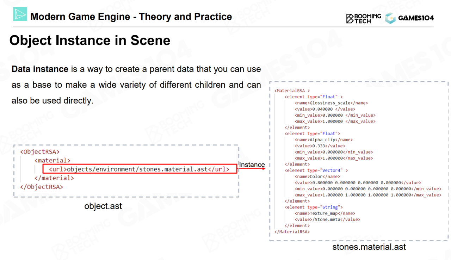Click the opening MaterialRSA tag
The width and height of the screenshot is (451, 260).
point(292,91)
